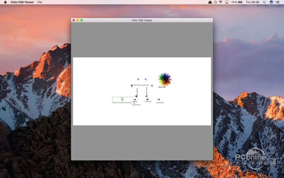
Task: Open the Time Machine status icon
Action: pos(215,2)
